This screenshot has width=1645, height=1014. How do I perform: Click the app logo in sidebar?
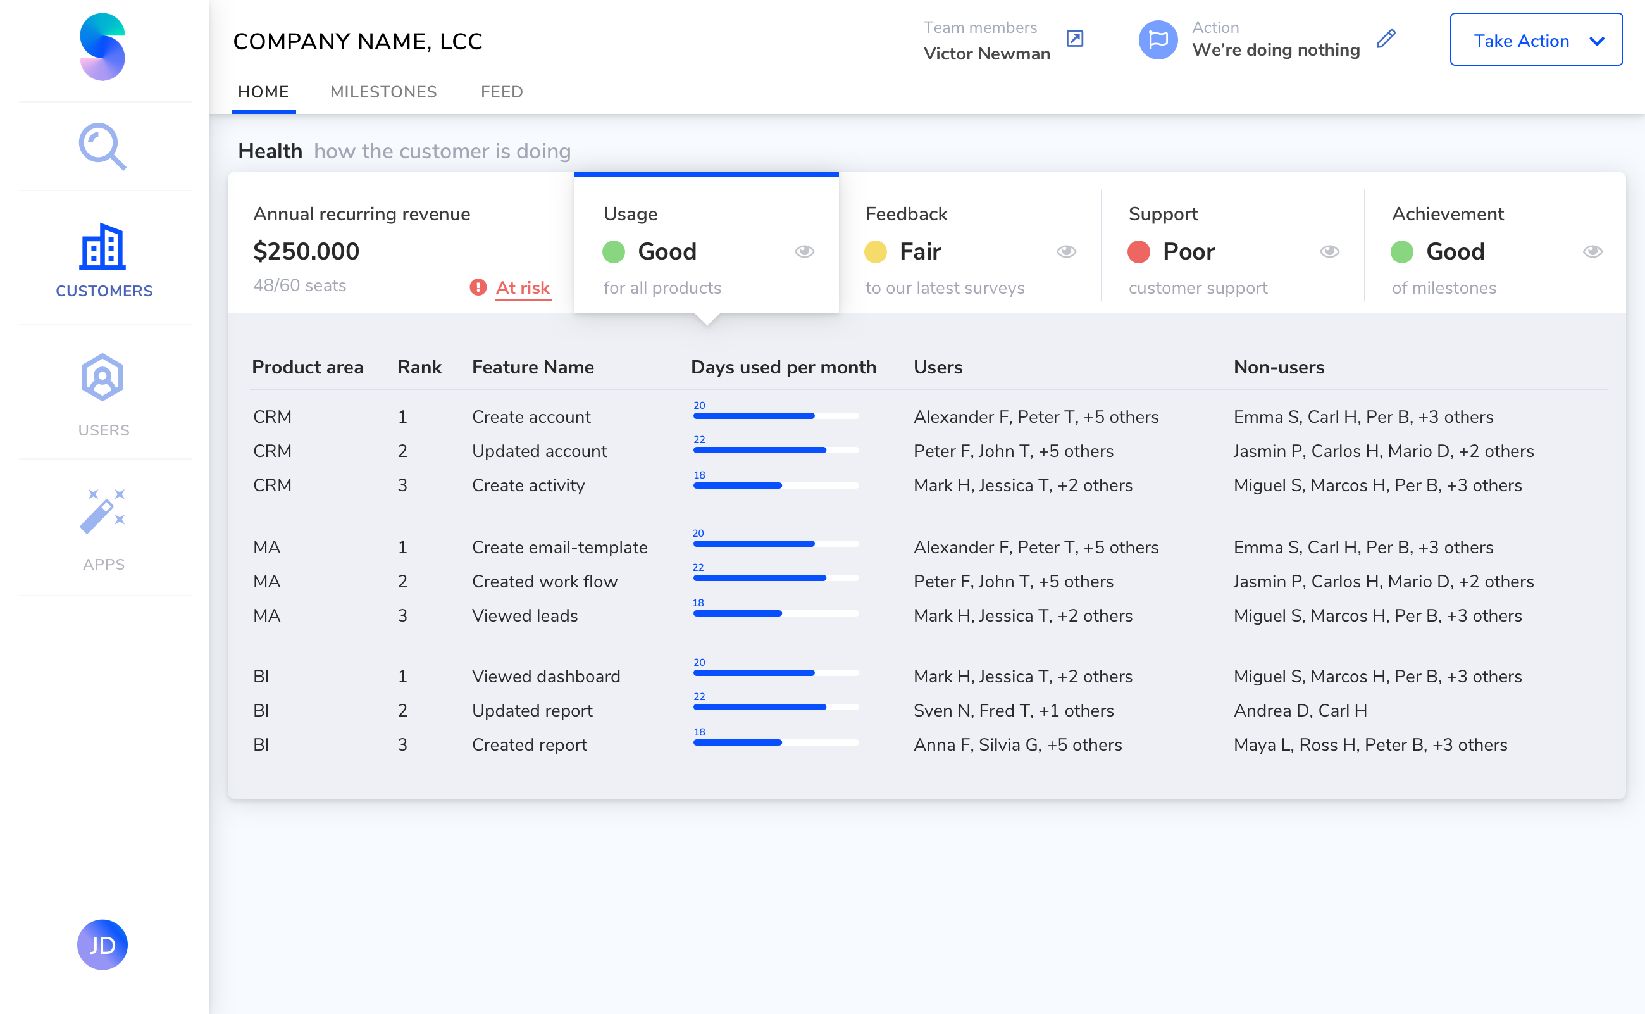(102, 47)
